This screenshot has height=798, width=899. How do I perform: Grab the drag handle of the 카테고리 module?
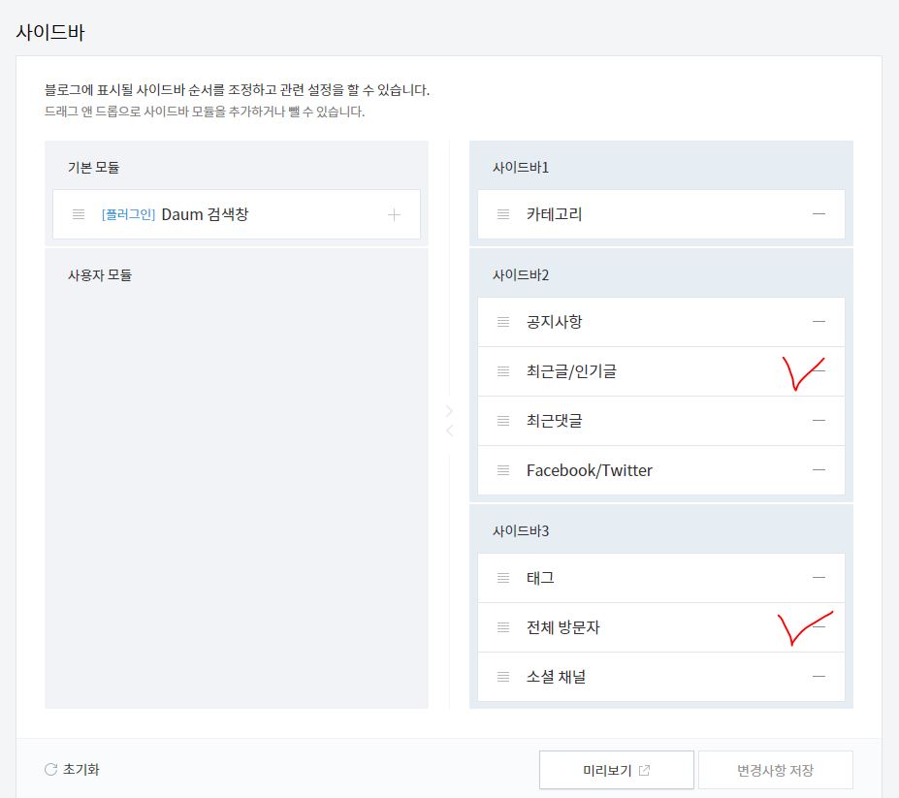click(x=502, y=214)
